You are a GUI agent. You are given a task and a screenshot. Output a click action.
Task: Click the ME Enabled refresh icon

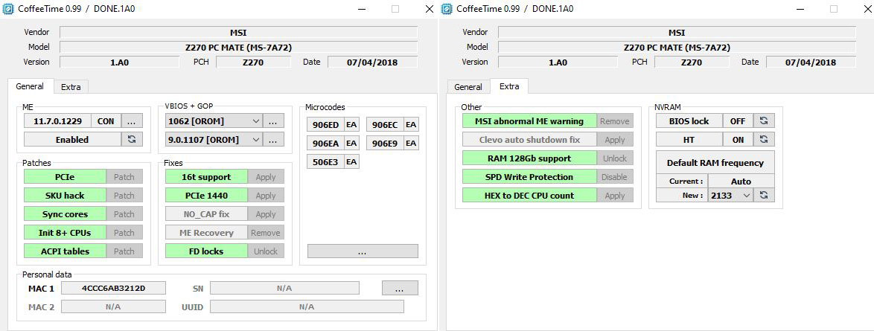[x=132, y=139]
